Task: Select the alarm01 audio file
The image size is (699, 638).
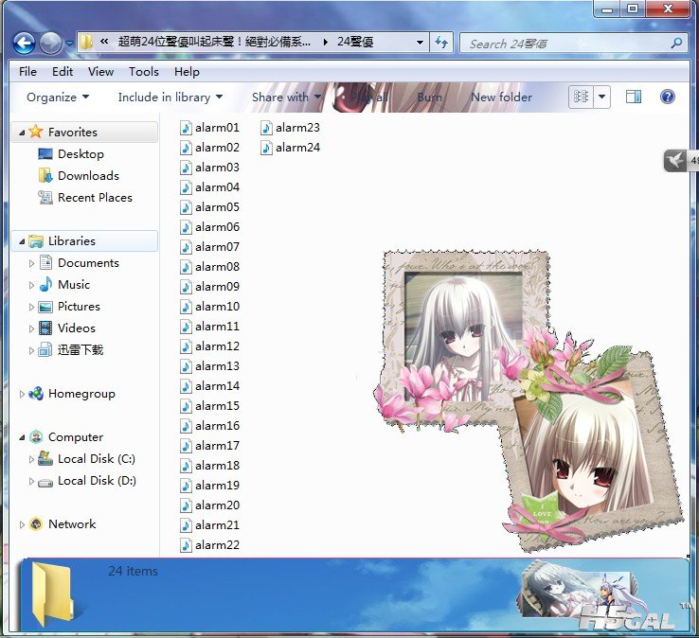Action: pos(217,127)
